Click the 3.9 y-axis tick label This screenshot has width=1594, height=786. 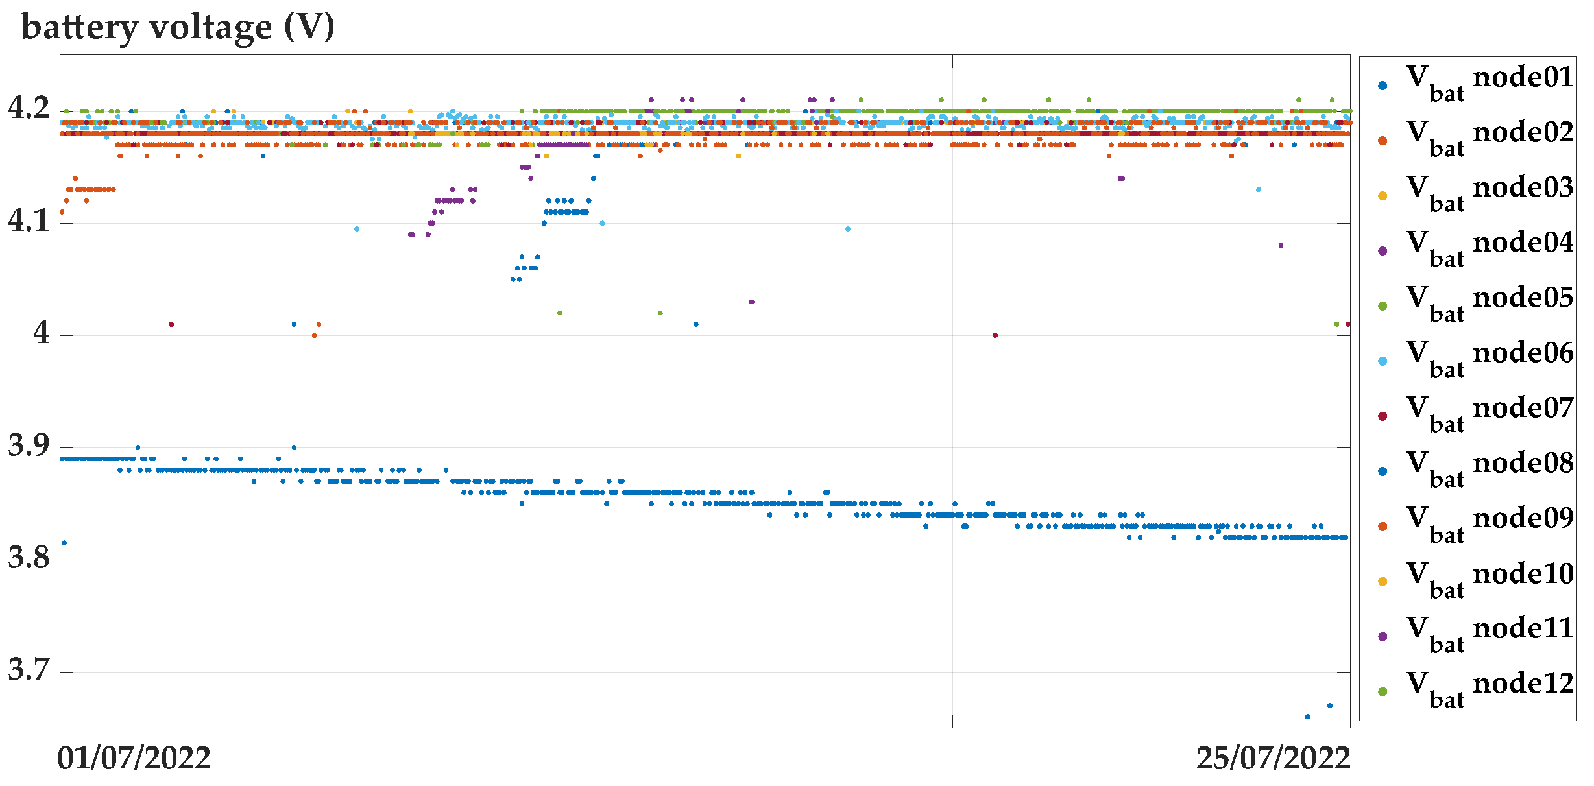click(29, 445)
